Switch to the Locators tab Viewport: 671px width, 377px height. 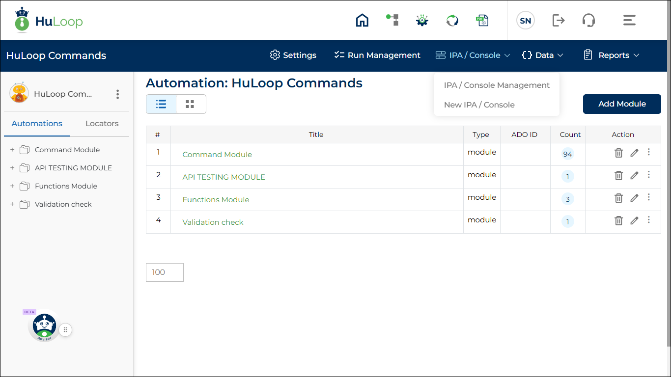pos(102,124)
